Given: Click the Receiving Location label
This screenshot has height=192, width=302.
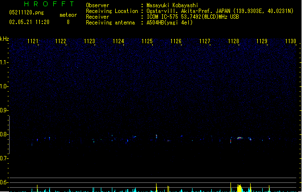Looking at the screenshot, I should click(112, 11).
